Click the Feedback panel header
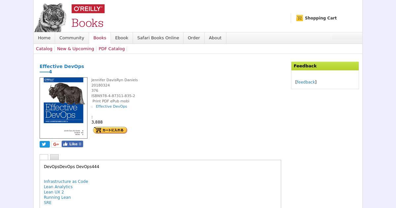This screenshot has width=396, height=208. click(x=325, y=66)
